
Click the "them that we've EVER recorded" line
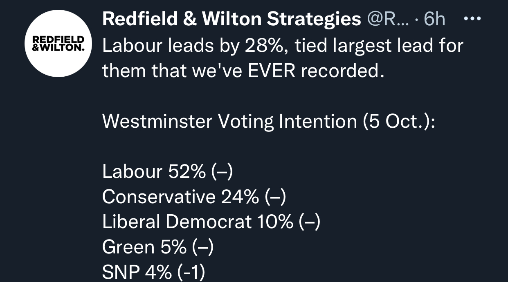[243, 71]
